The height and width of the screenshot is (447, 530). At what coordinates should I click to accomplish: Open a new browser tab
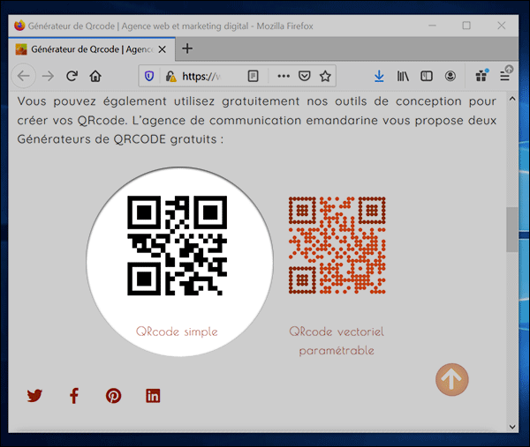[187, 48]
